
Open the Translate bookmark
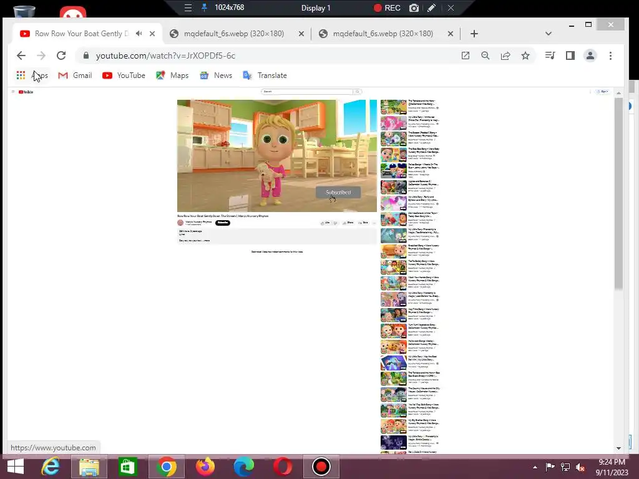click(x=265, y=75)
